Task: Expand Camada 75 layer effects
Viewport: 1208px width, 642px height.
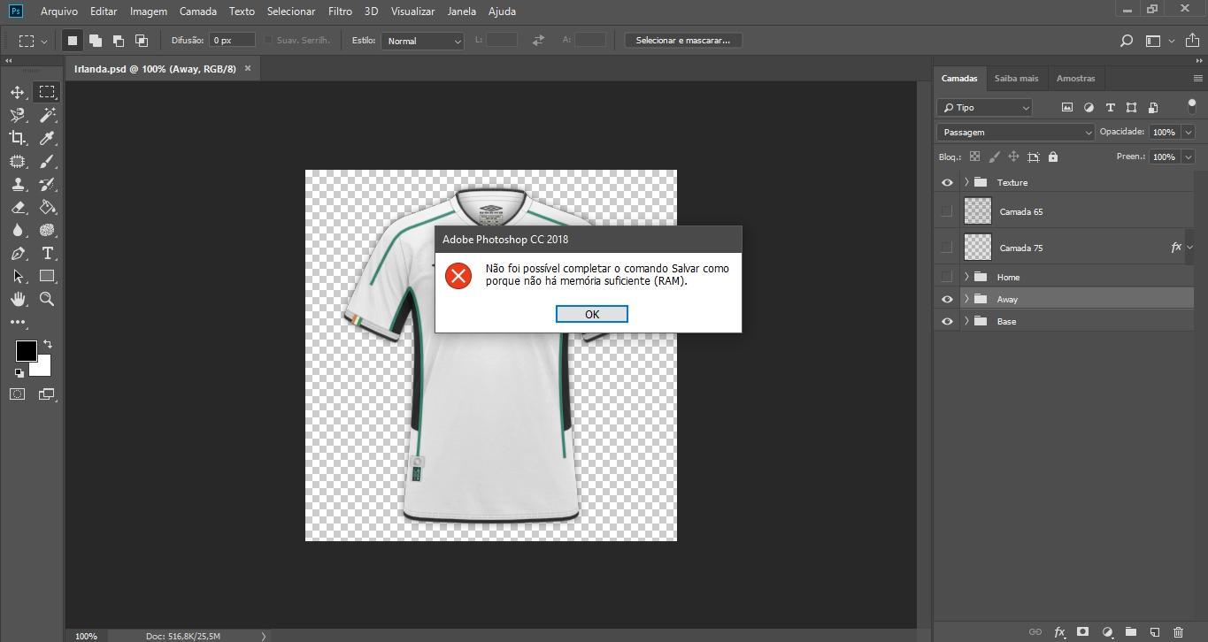Action: coord(1189,248)
